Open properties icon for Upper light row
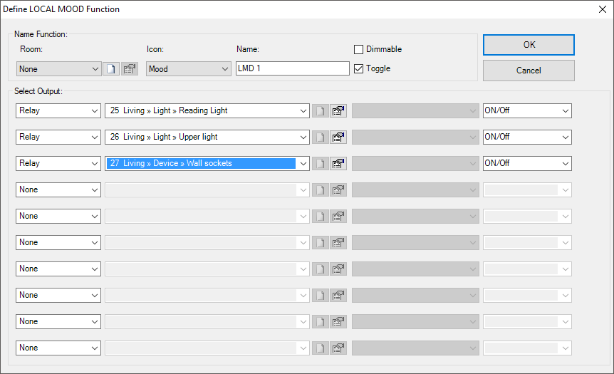Screen dimensions: 614x374 (x=338, y=137)
